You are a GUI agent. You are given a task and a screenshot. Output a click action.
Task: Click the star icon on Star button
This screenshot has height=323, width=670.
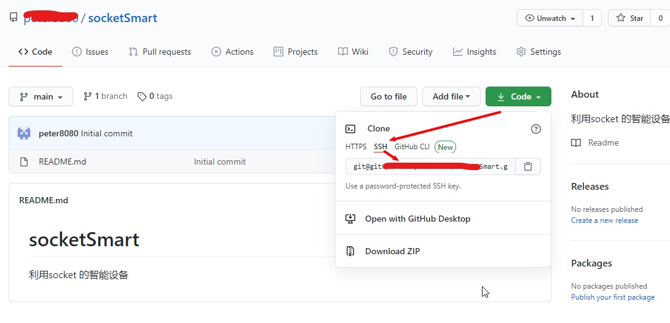[x=621, y=18]
